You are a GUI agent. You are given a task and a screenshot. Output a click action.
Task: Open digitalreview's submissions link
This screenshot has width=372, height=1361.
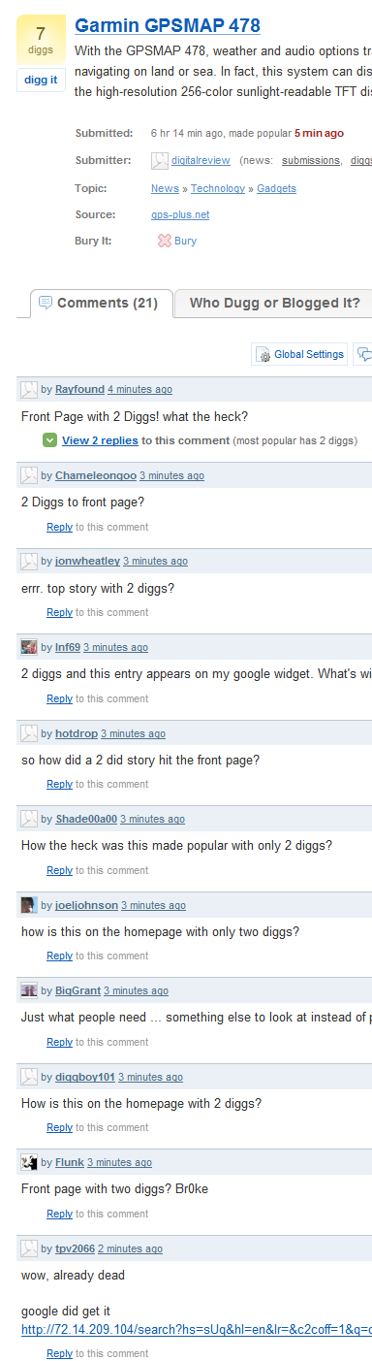pos(311,161)
